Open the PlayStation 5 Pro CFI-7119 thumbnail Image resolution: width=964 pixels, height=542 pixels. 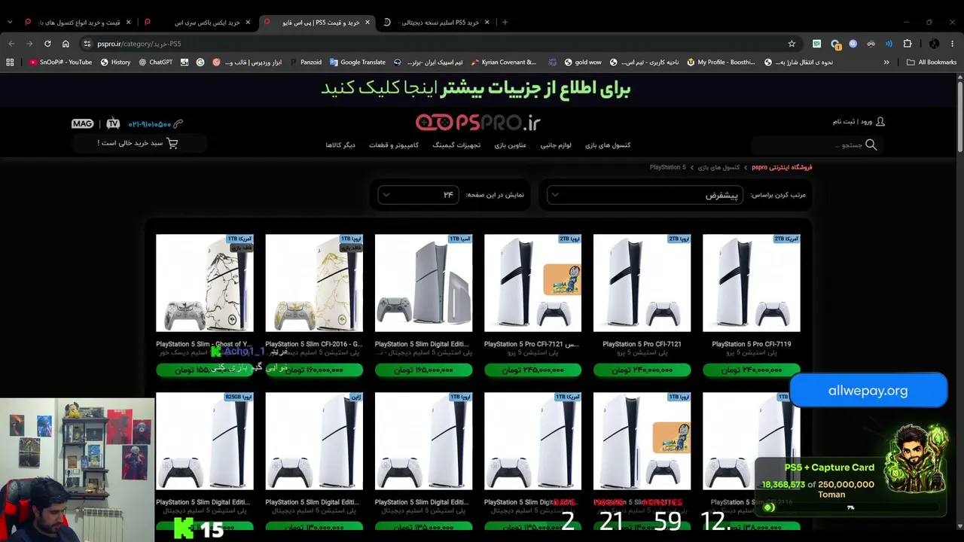752,283
